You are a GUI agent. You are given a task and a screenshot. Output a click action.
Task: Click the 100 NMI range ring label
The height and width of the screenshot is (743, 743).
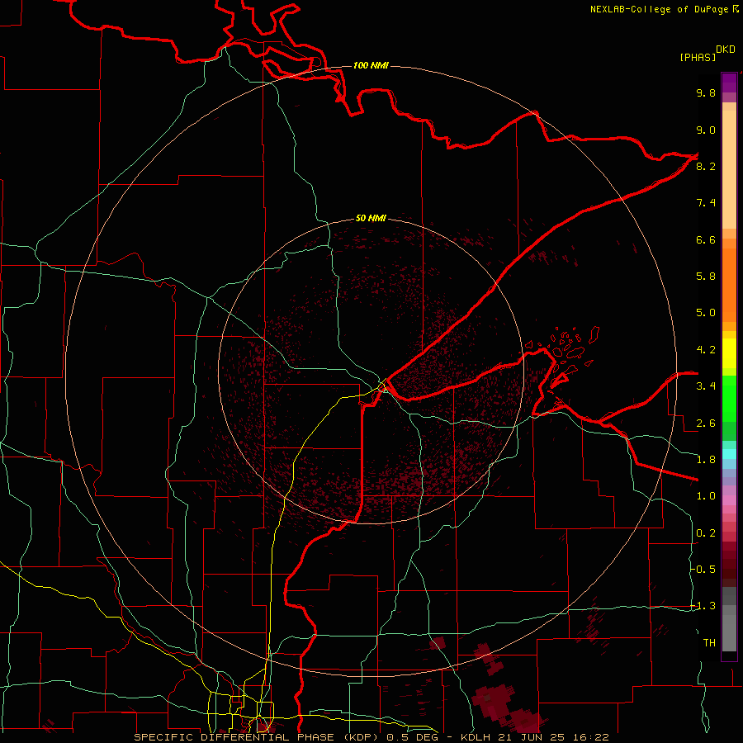pos(371,65)
